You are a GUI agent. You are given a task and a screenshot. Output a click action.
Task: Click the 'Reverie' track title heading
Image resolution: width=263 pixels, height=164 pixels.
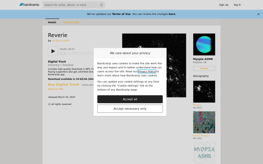[57, 35]
